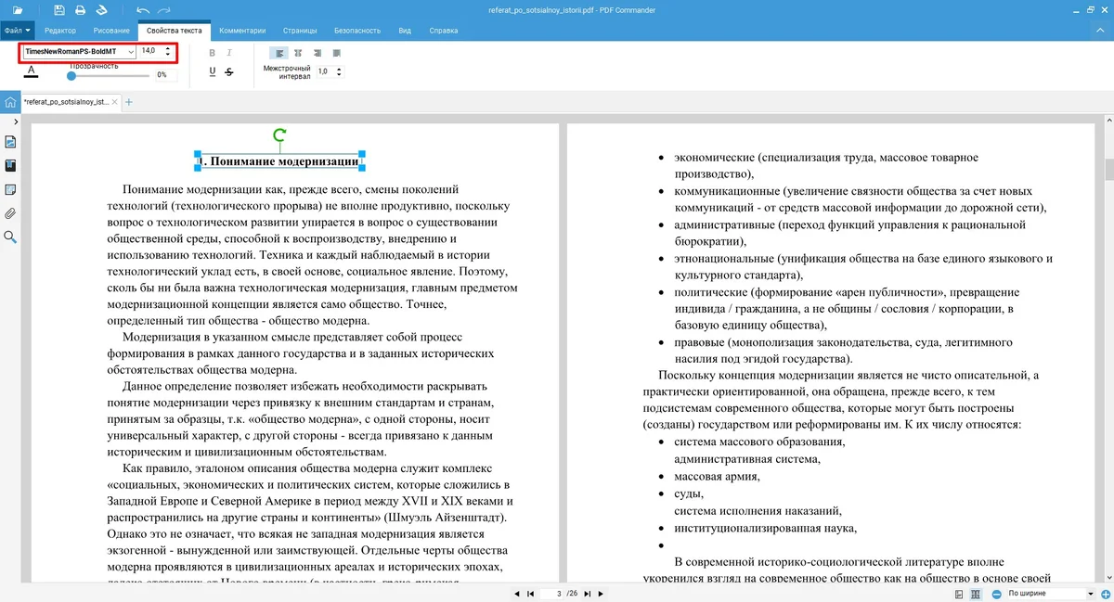Jump to the last page
This screenshot has width=1114, height=602.
(x=588, y=594)
